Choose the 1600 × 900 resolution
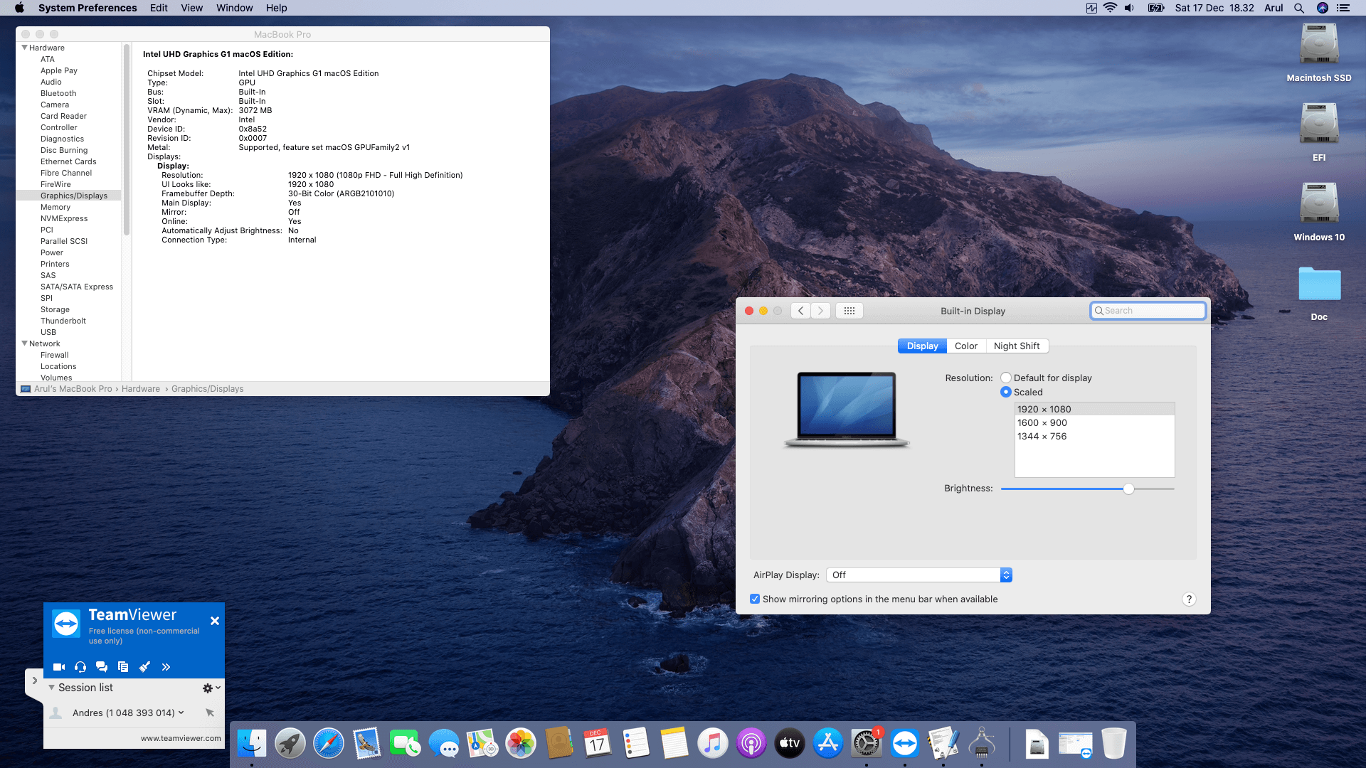1366x768 pixels. [1042, 423]
